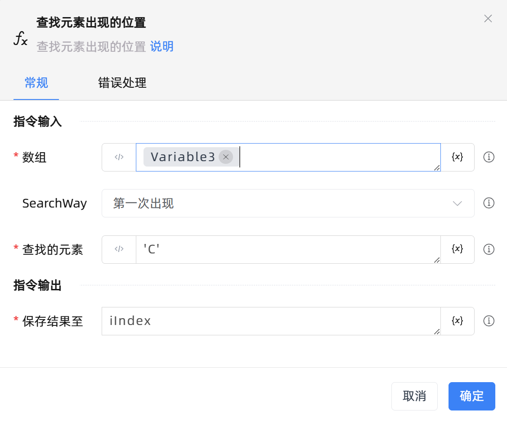Toggle expression mode for 数组 field
Image resolution: width=507 pixels, height=424 pixels.
pyautogui.click(x=119, y=158)
